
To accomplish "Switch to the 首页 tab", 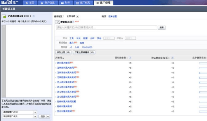I will click(30, 3).
